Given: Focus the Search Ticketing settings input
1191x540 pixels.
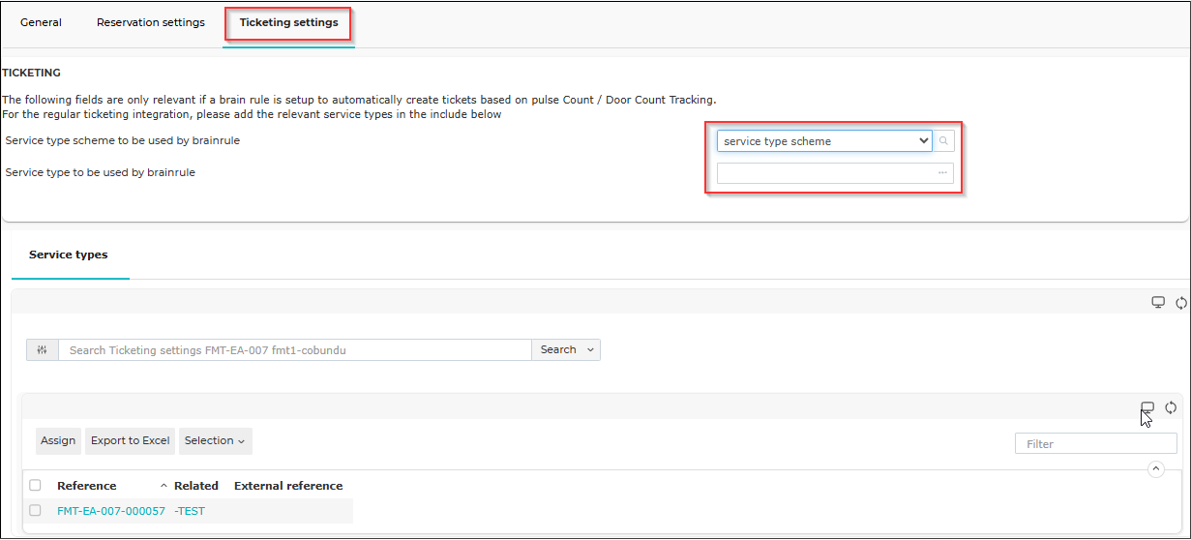Looking at the screenshot, I should [x=295, y=350].
